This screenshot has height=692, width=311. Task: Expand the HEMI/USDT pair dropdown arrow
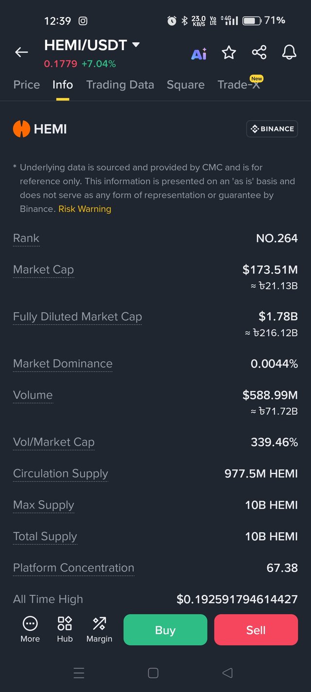(x=136, y=45)
